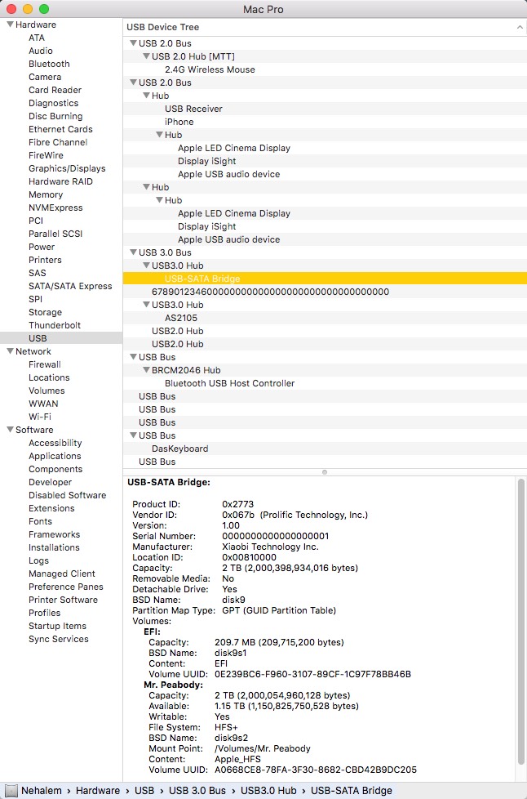Open the Card Reader category
This screenshot has height=799, width=527.
pyautogui.click(x=55, y=90)
